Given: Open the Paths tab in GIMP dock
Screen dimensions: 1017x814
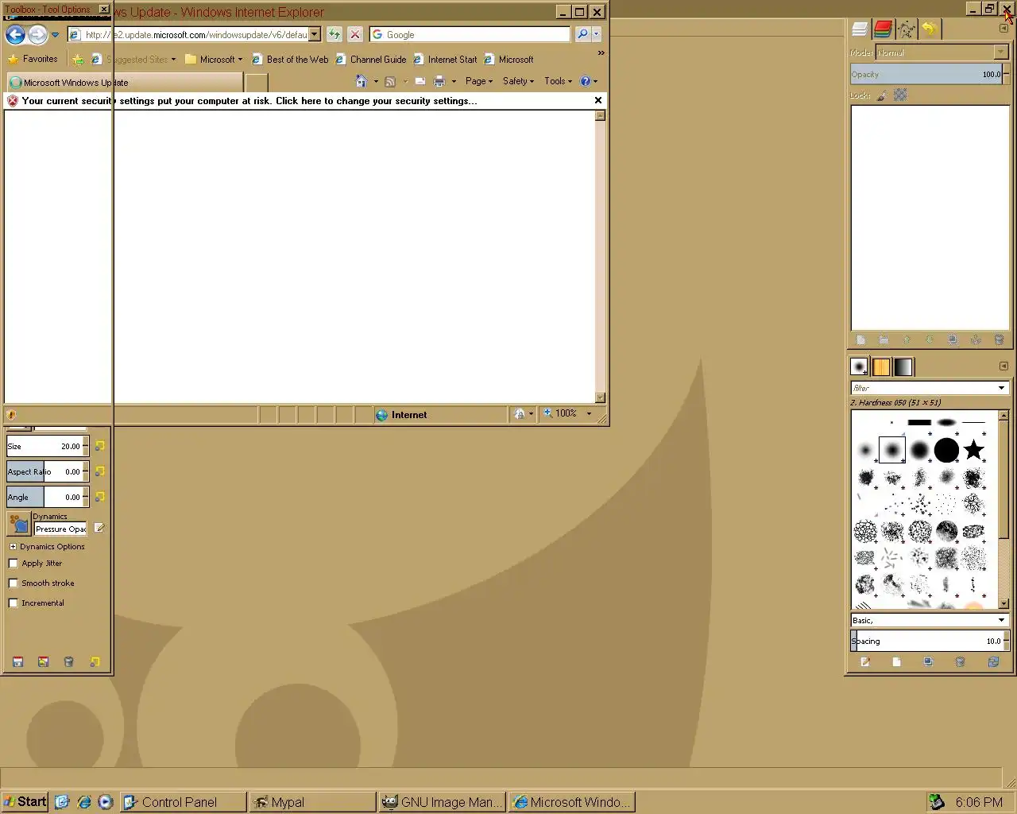Looking at the screenshot, I should 906,29.
